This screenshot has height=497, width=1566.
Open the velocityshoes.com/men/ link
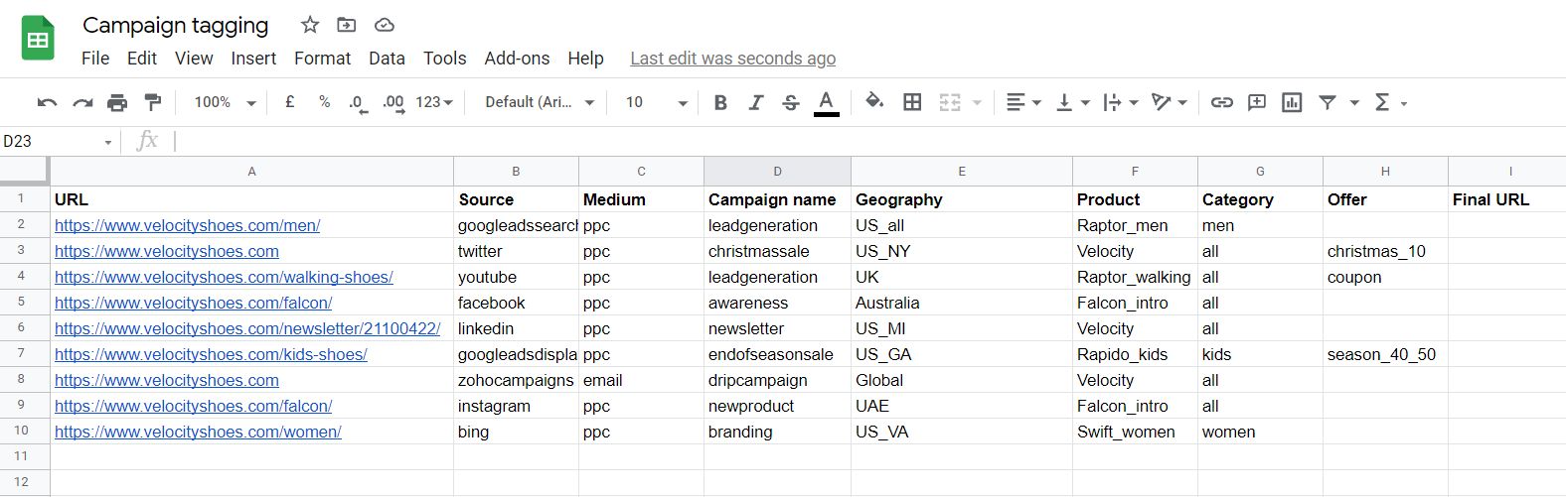point(187,225)
